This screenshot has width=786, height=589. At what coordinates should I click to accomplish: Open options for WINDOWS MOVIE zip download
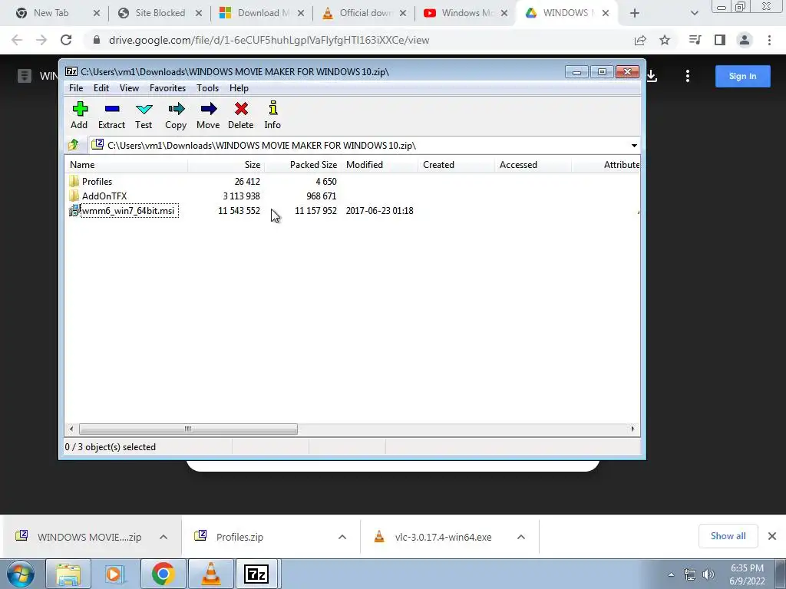point(163,537)
